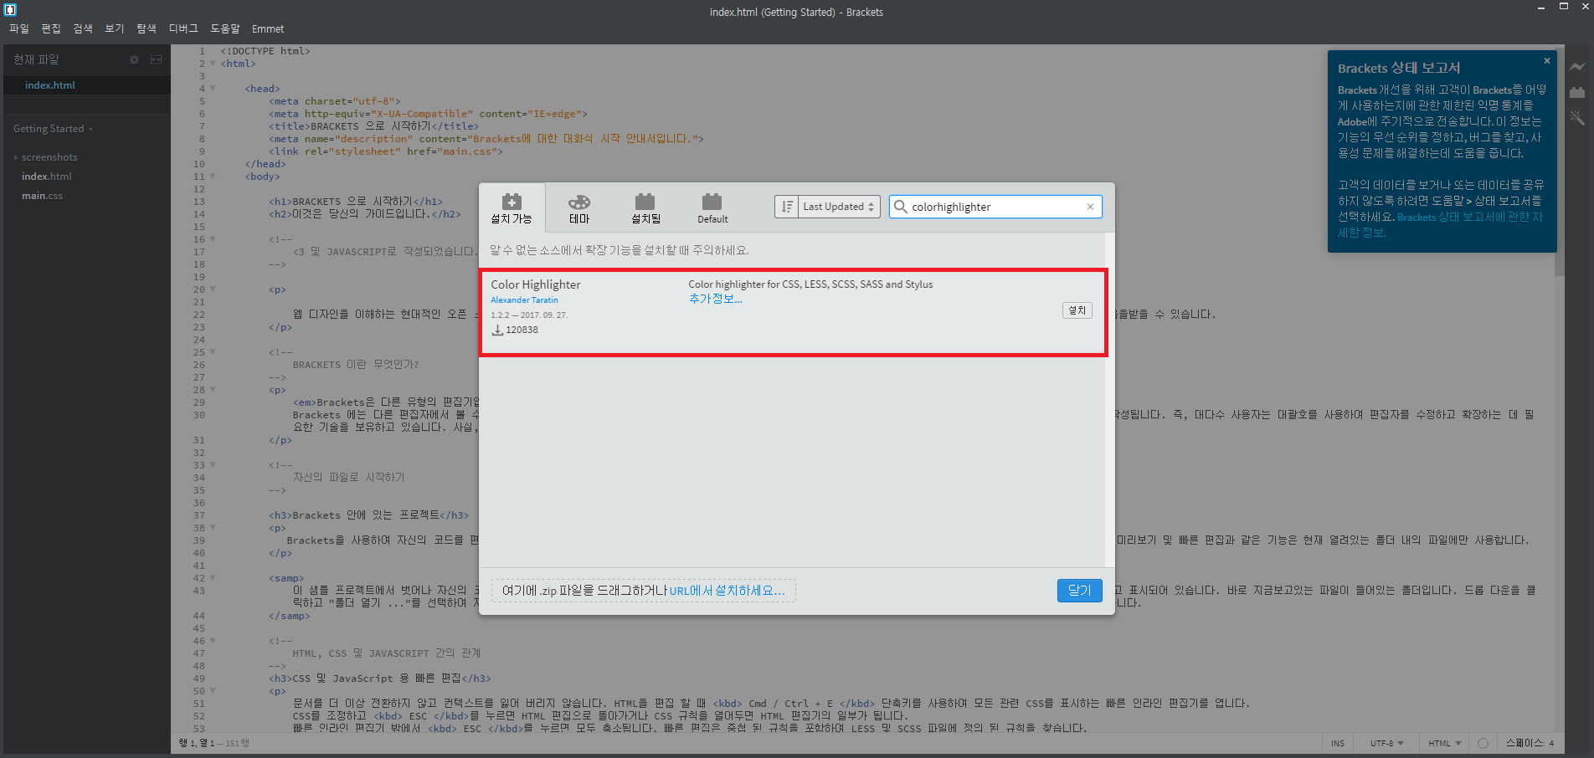Open the Emmet menu
The width and height of the screenshot is (1594, 758).
(268, 28)
